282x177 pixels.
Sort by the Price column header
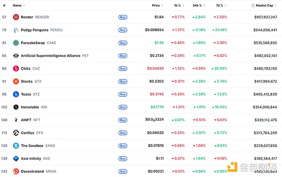click(x=157, y=5)
